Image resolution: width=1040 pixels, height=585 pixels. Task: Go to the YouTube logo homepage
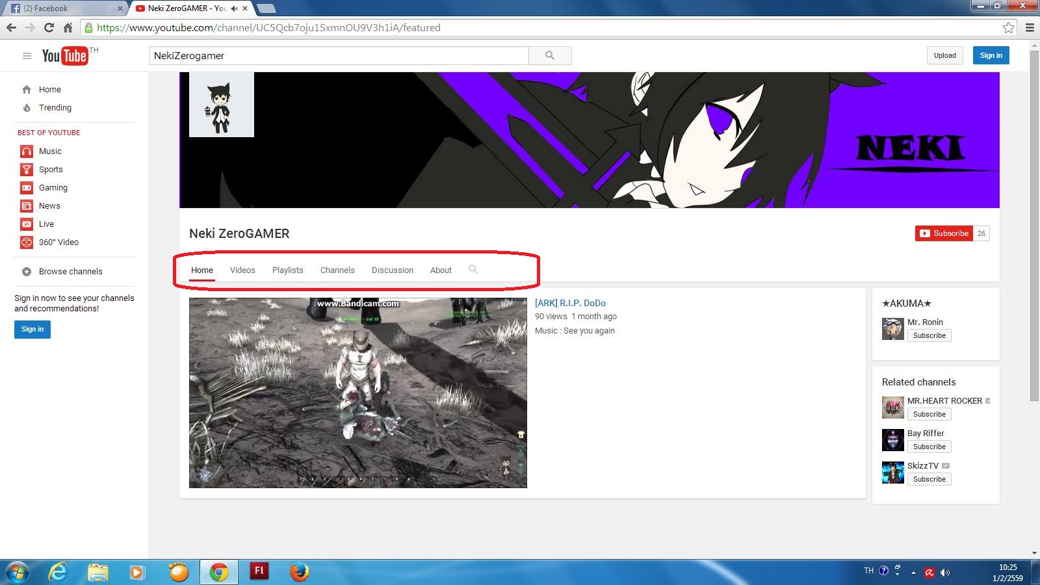coord(65,56)
